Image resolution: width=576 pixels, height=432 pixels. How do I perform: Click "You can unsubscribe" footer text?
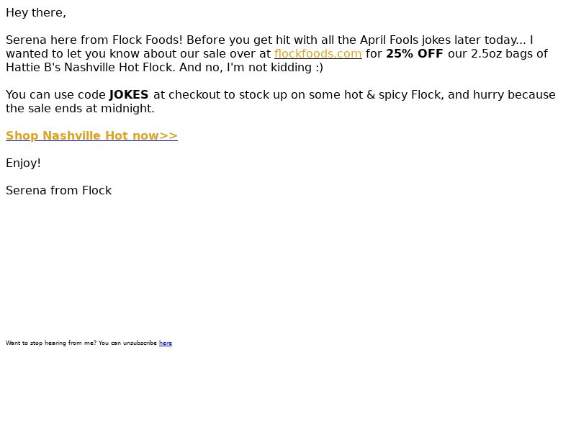pyautogui.click(x=127, y=343)
